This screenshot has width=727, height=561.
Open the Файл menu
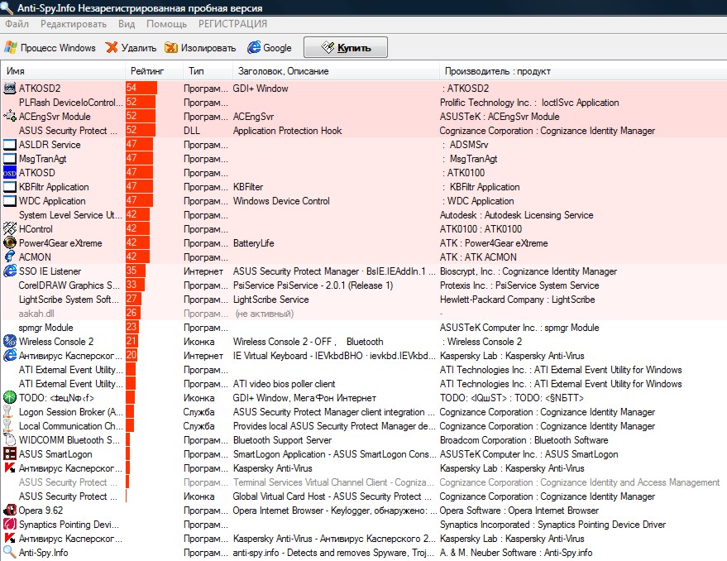coord(17,24)
